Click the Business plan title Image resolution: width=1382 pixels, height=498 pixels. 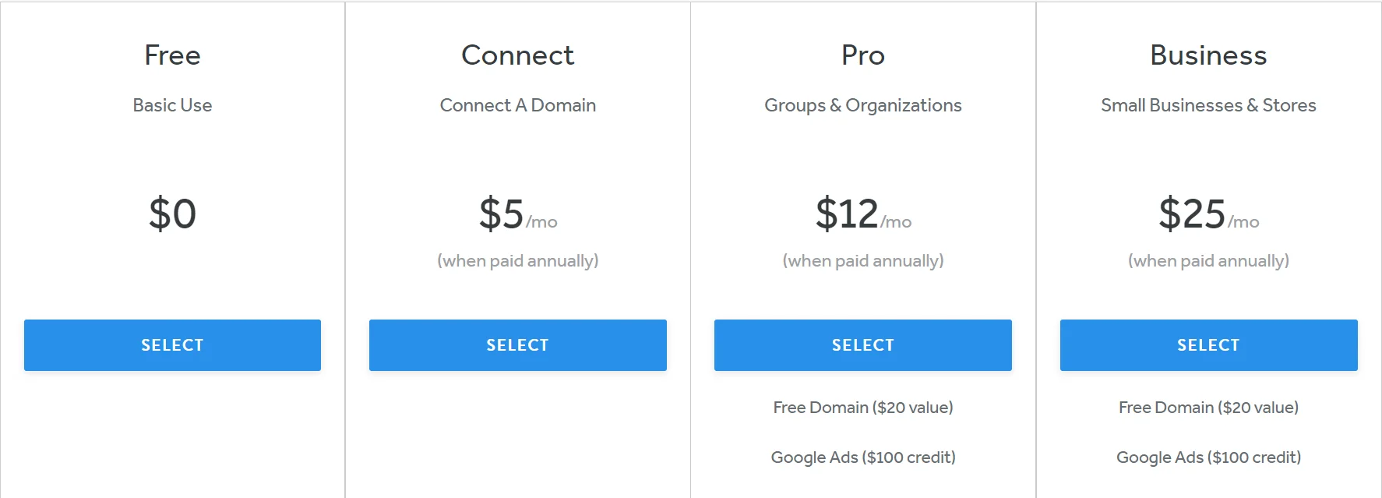point(1208,55)
